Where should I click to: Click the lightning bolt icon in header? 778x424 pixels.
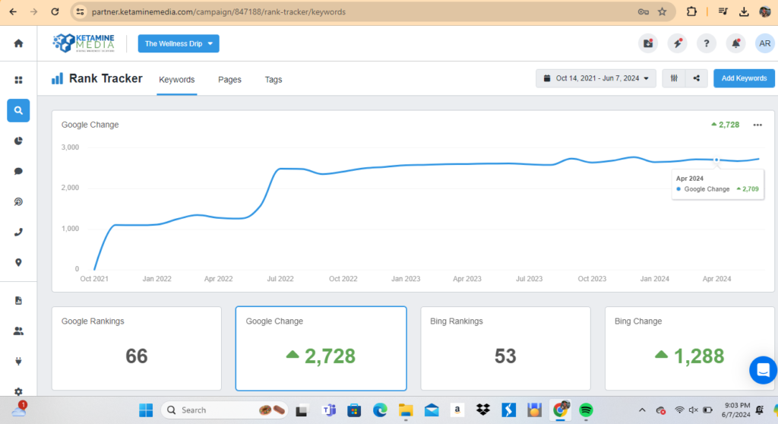[677, 43]
